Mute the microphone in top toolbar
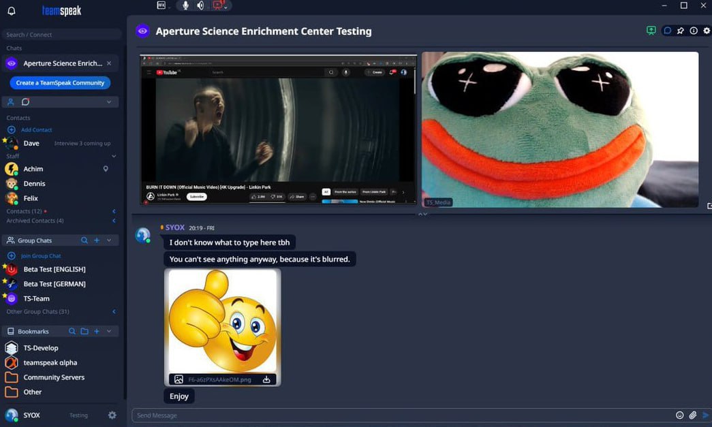712x427 pixels. point(185,5)
